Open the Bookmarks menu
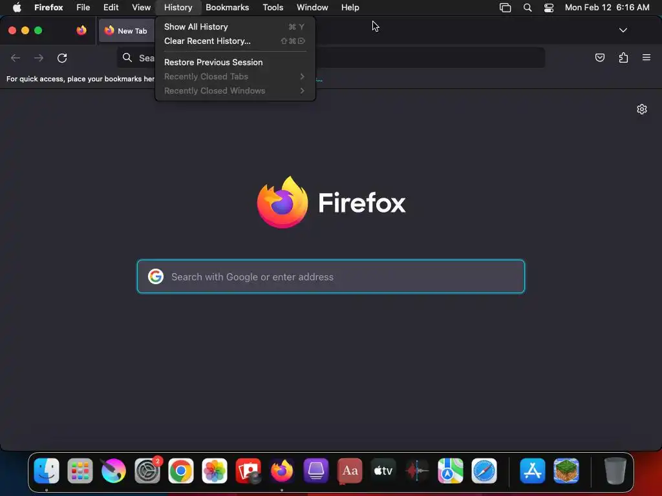This screenshot has width=662, height=496. pos(227,7)
